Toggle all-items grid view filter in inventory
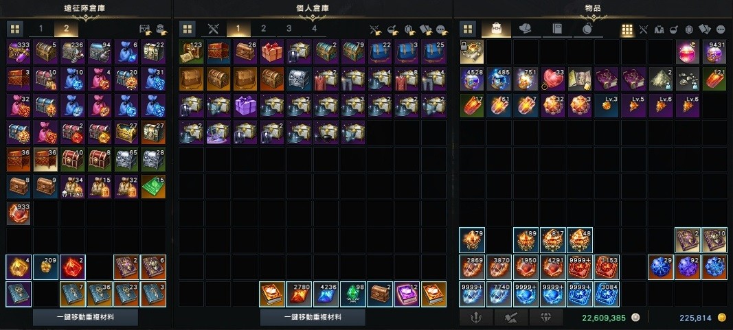This screenshot has height=330, width=733. 627,30
